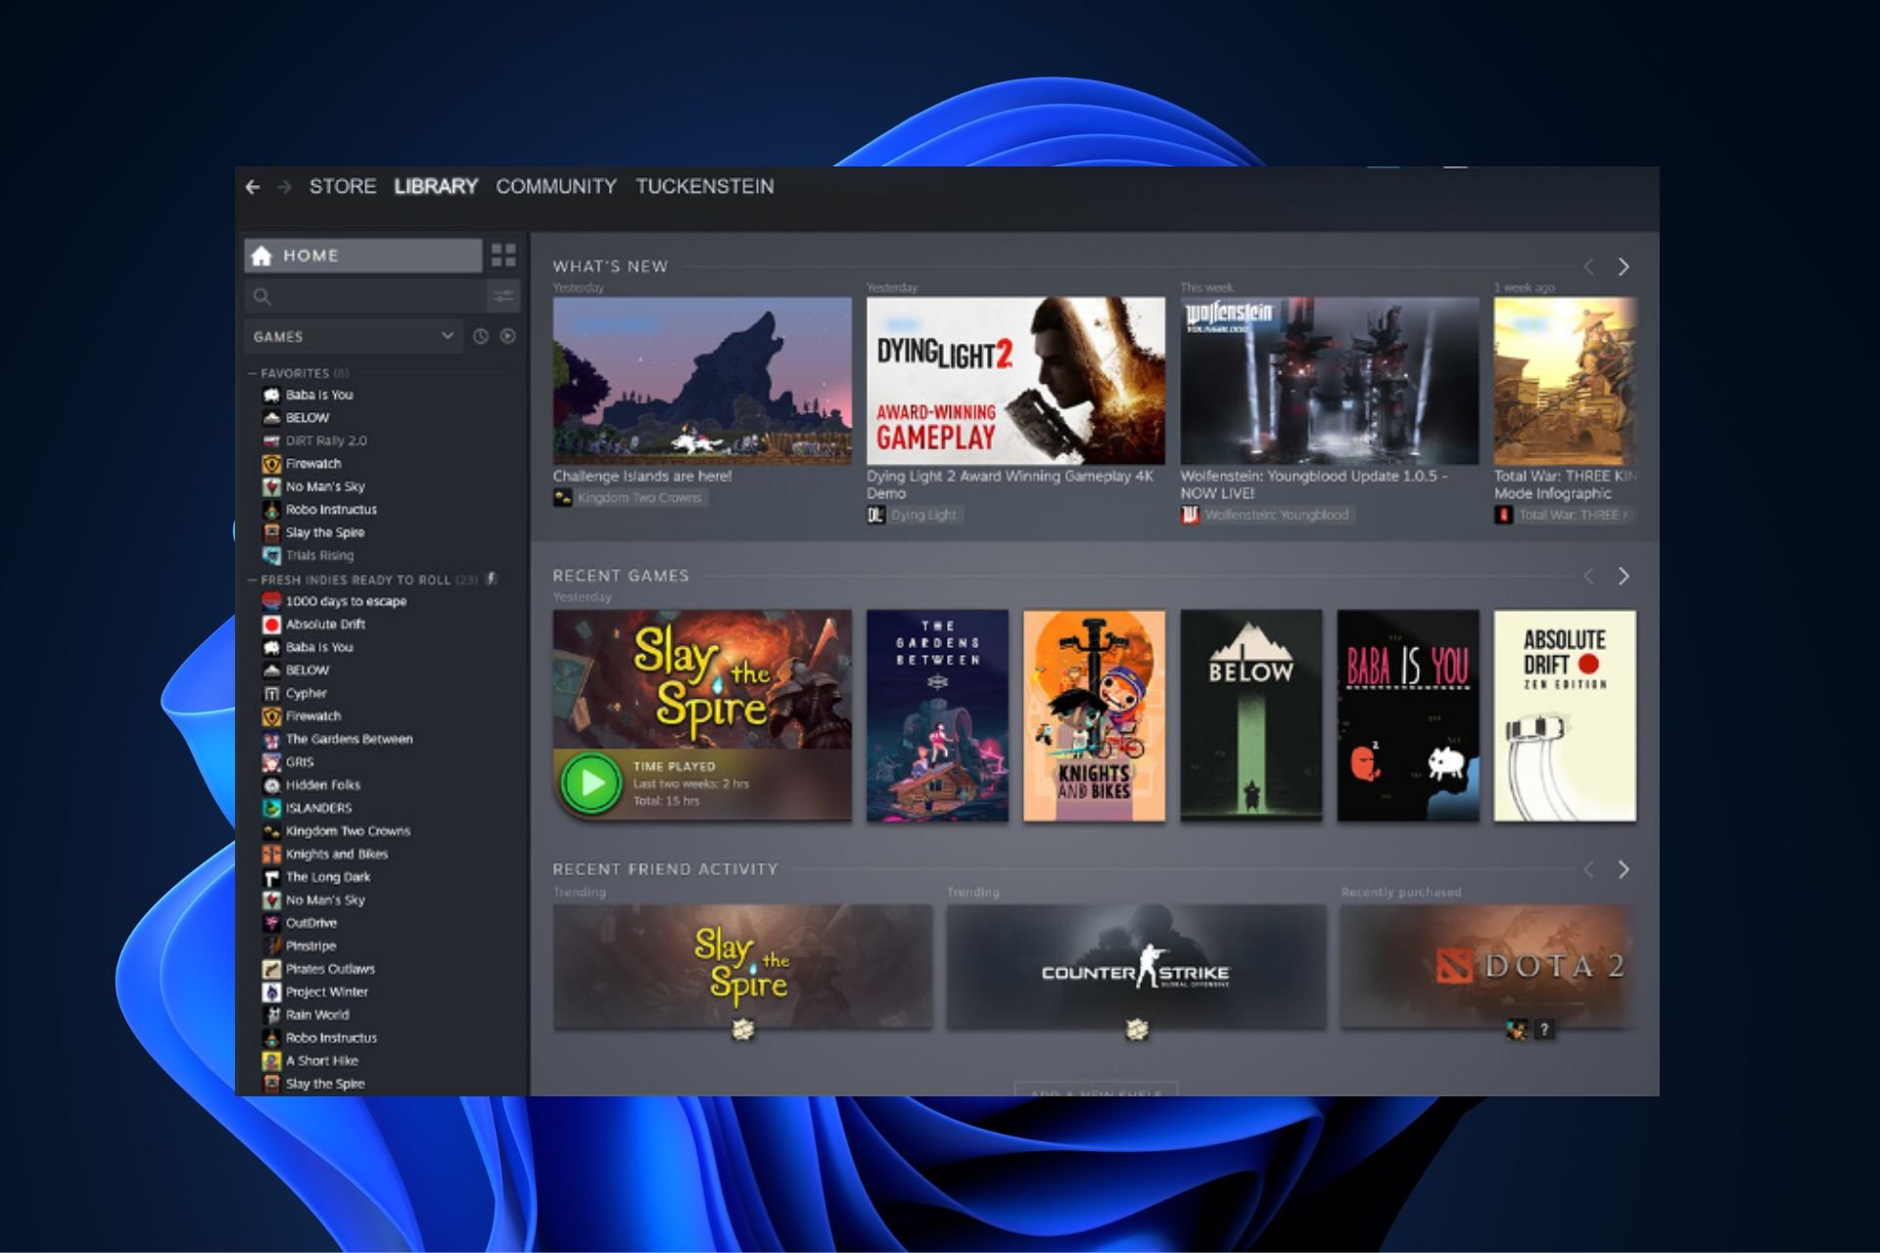Viewport: 1880px width, 1253px height.
Task: Open the advanced library filters icon
Action: [502, 294]
